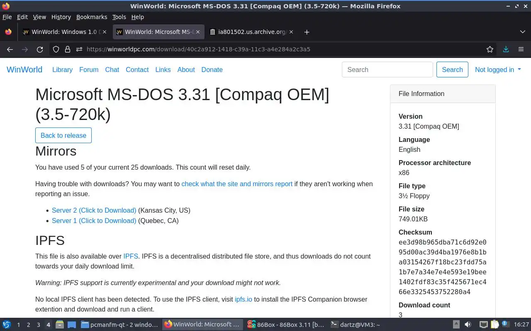Open the file manager quicklaunch icon
531x331 pixels.
tap(60, 324)
